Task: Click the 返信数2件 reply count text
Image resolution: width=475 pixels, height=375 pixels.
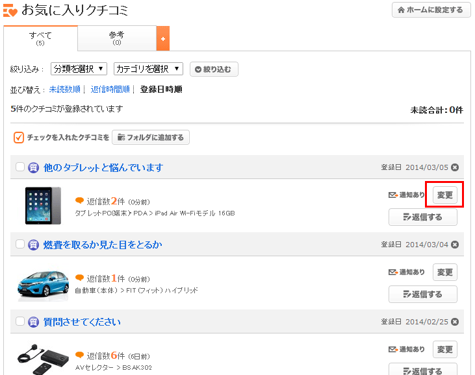Action: click(106, 201)
